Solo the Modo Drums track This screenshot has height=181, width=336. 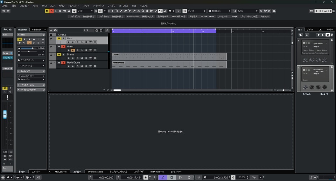click(x=63, y=62)
